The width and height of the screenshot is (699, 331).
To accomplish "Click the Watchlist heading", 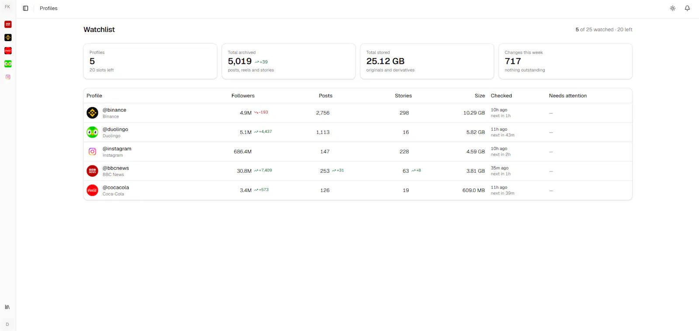I will point(99,30).
